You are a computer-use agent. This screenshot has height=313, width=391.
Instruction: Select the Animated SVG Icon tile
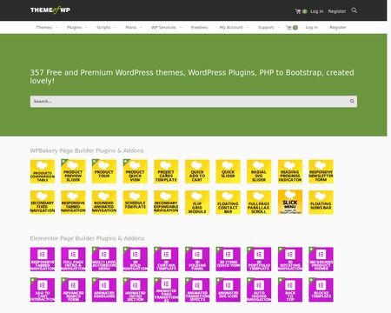[228, 290]
